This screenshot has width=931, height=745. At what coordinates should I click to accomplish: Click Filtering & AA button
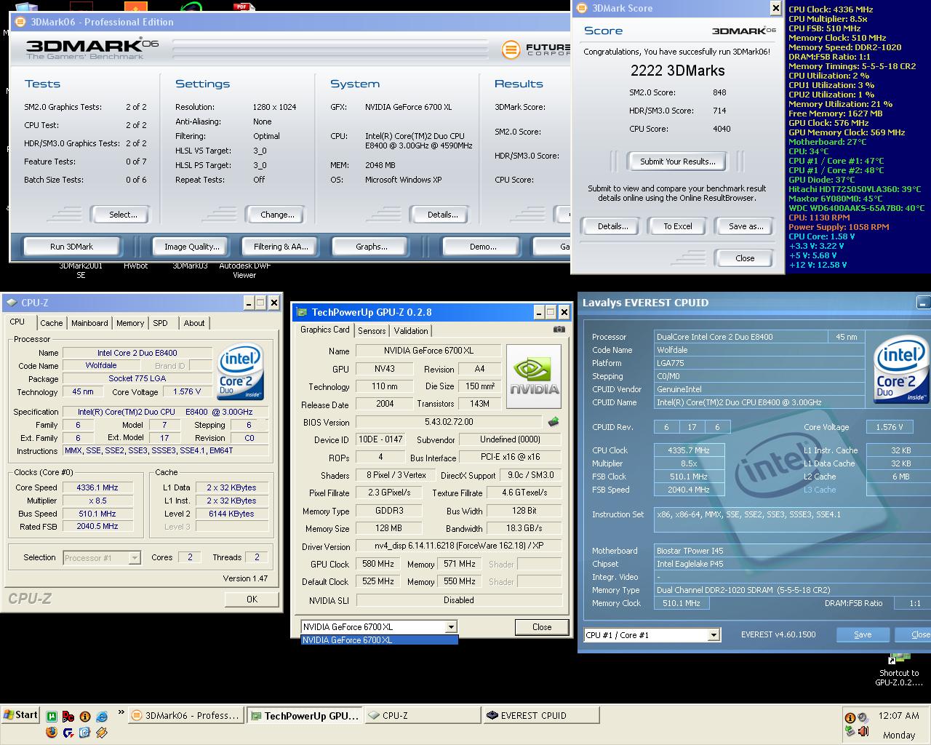pos(281,247)
